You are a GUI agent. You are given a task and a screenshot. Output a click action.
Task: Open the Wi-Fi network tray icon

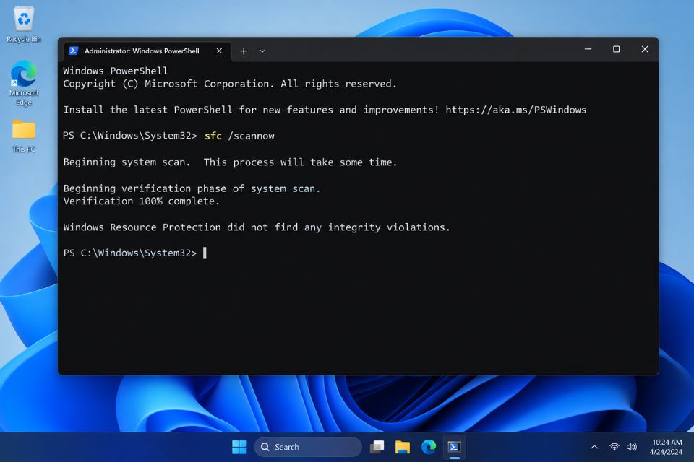614,447
